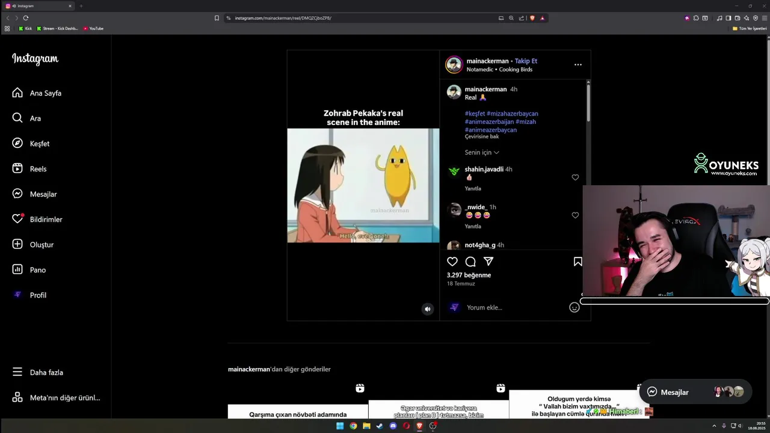Viewport: 770px width, 433px height.
Task: Open Mesajlar from the left sidebar
Action: click(35, 194)
